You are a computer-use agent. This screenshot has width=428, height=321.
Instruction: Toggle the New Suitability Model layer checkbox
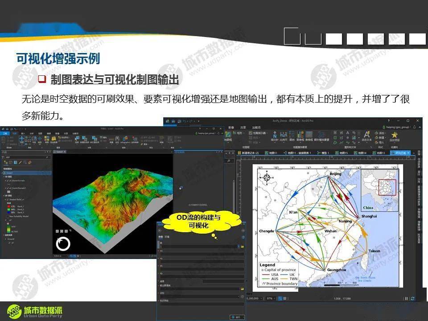tap(8, 216)
